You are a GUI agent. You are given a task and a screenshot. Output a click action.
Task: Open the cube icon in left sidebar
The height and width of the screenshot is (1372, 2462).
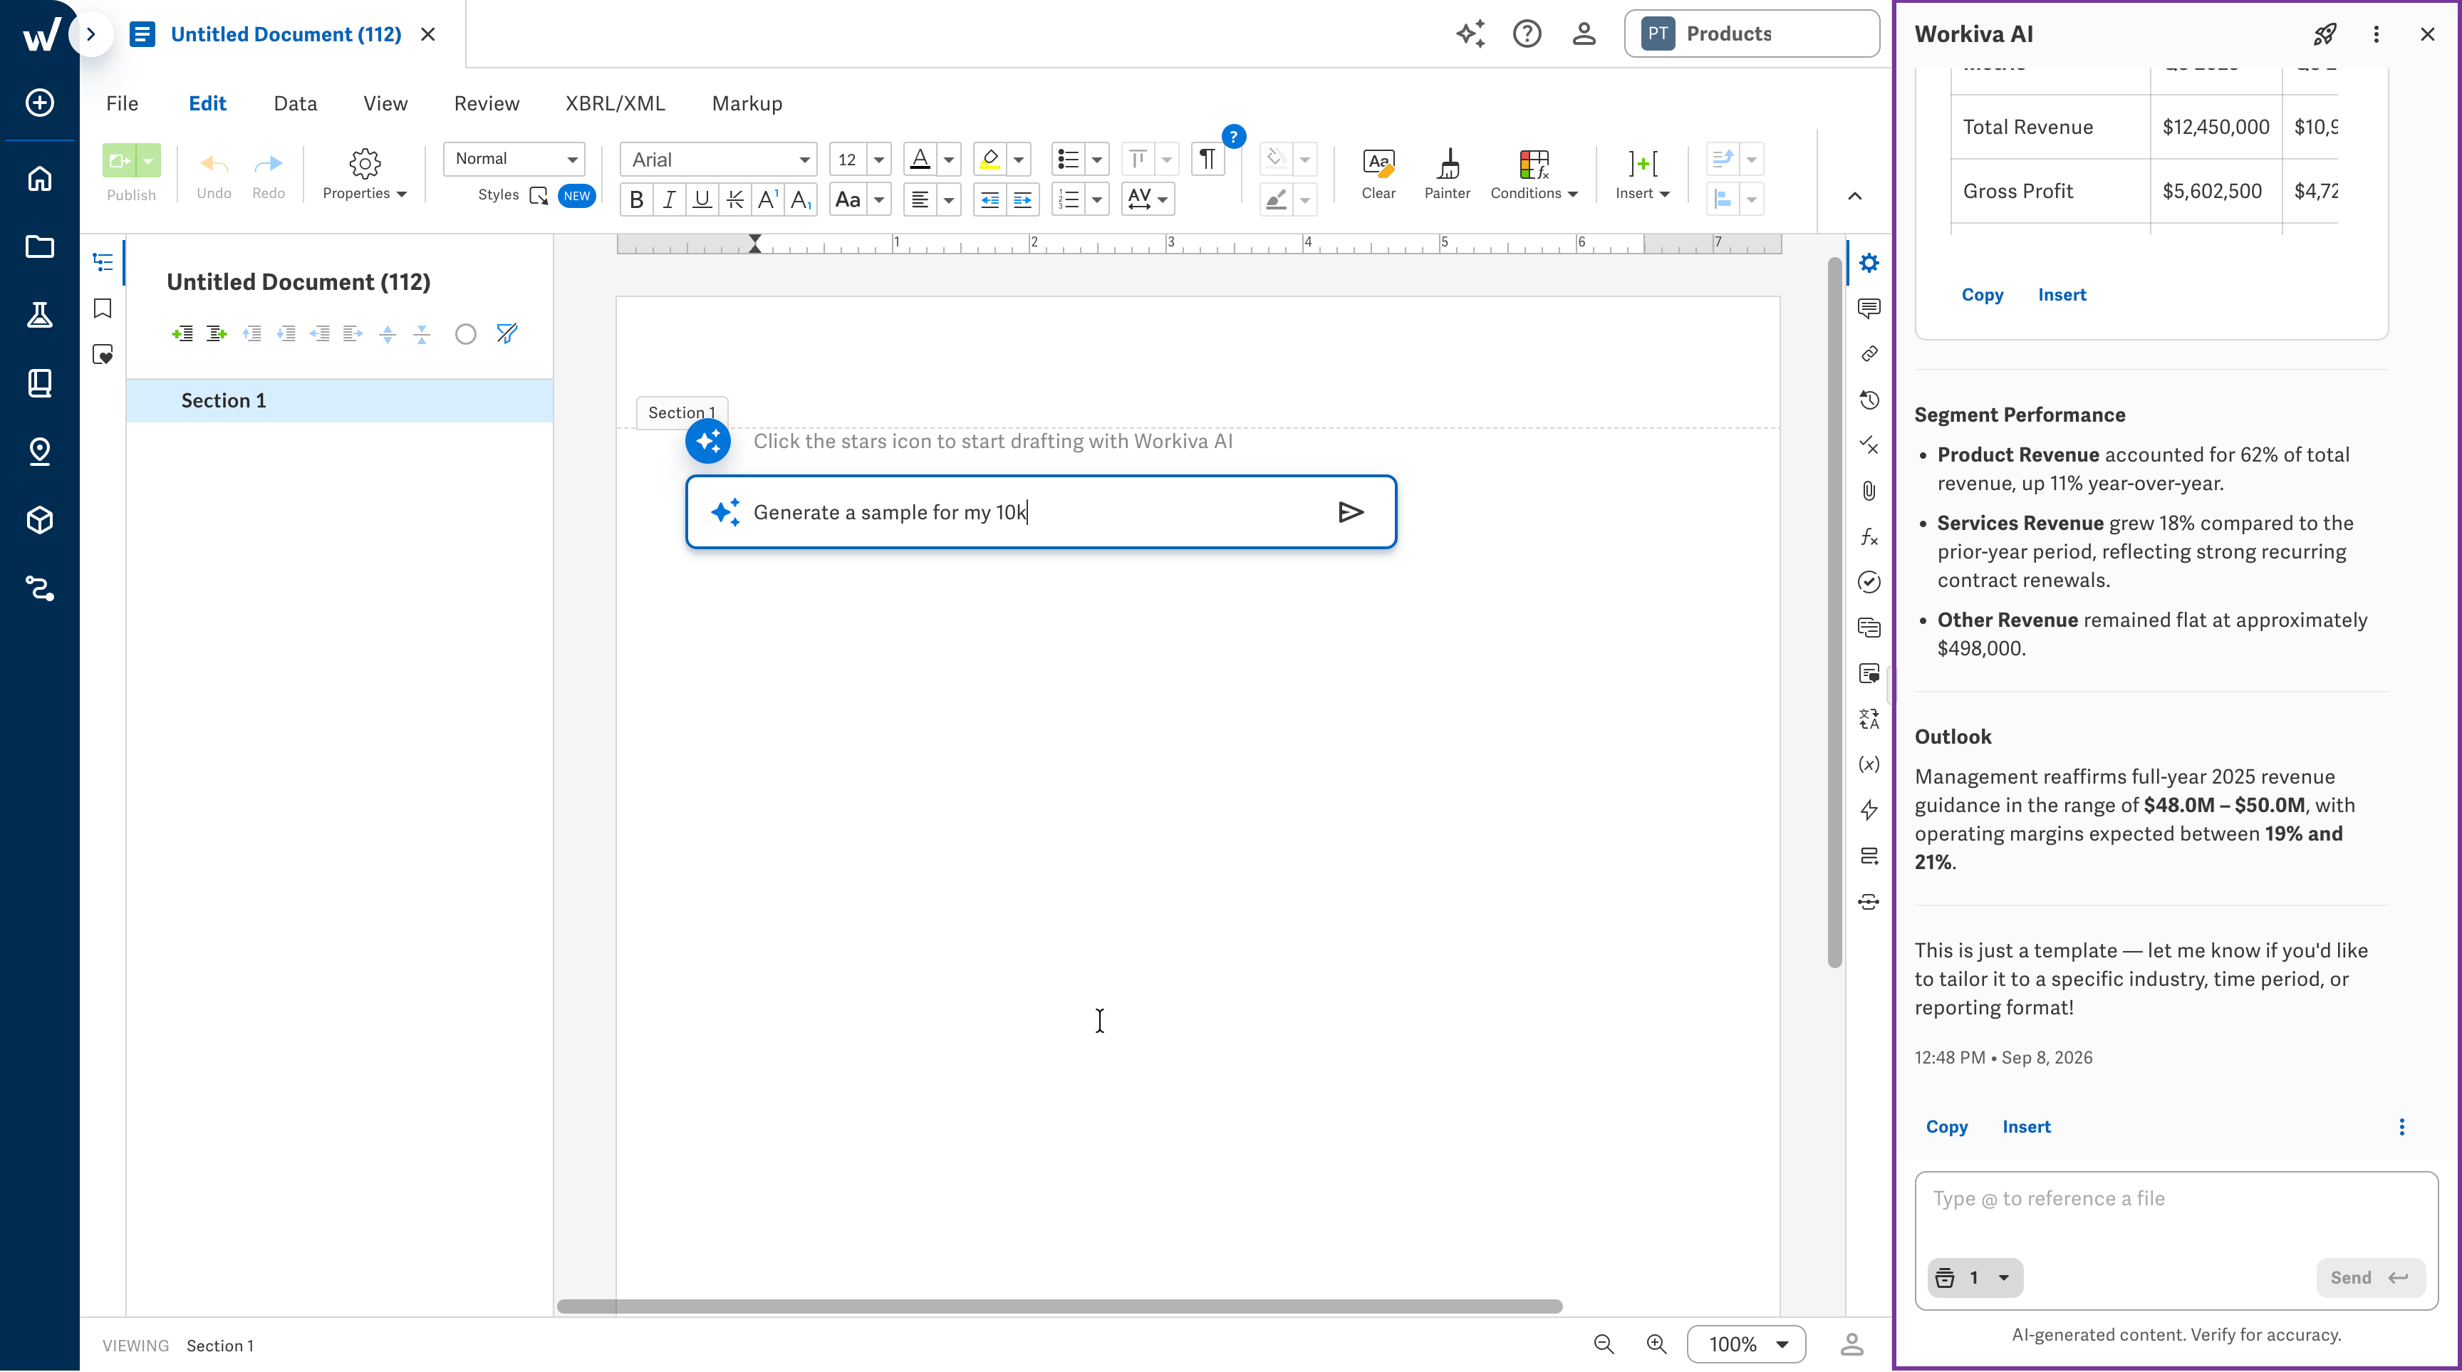[39, 520]
